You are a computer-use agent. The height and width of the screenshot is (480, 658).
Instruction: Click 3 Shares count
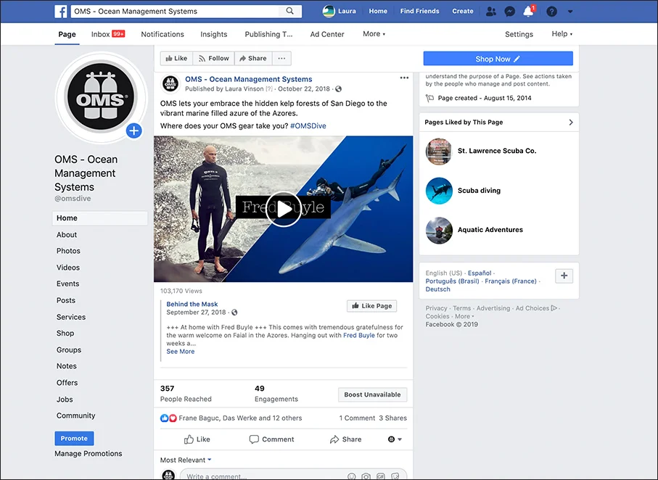pyautogui.click(x=392, y=418)
